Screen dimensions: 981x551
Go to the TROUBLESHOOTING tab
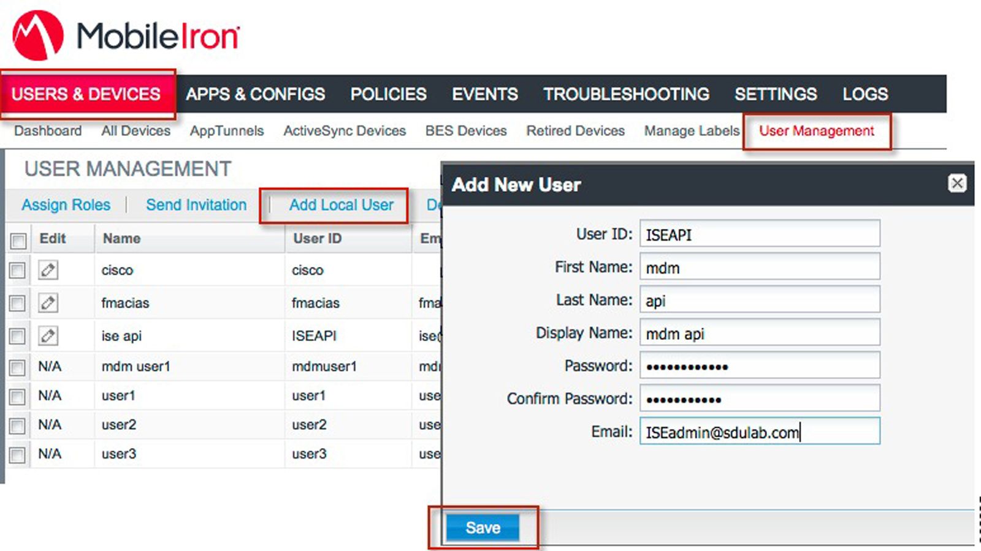(625, 94)
